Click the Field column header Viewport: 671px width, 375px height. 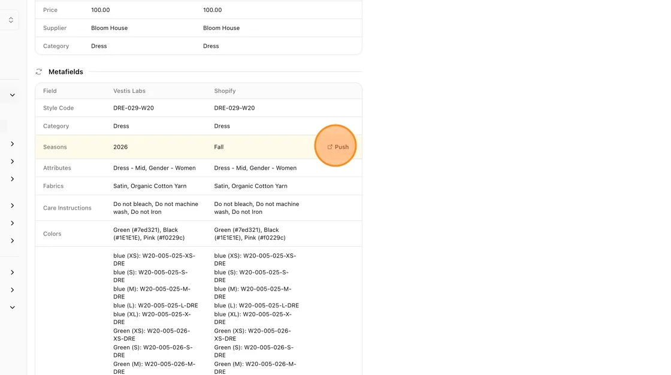50,90
